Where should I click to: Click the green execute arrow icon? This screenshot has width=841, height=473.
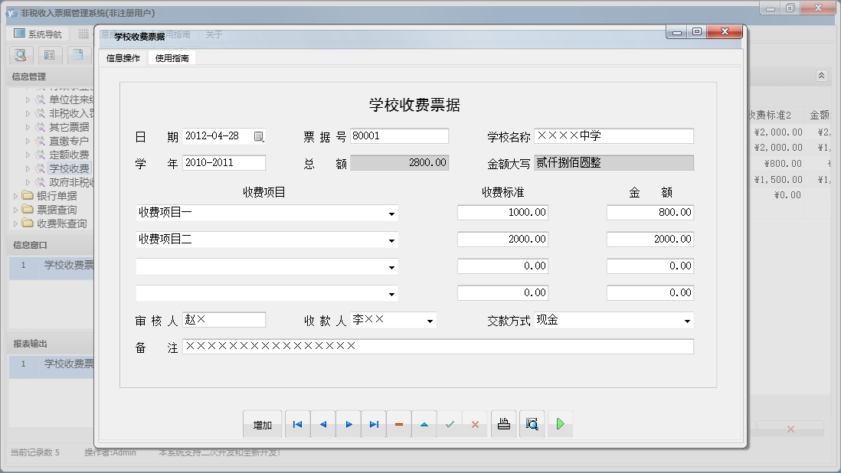(x=560, y=423)
